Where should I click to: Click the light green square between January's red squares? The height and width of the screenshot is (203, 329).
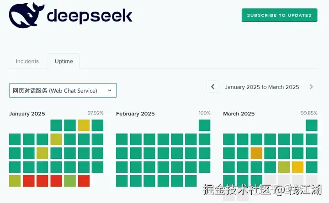70,181
